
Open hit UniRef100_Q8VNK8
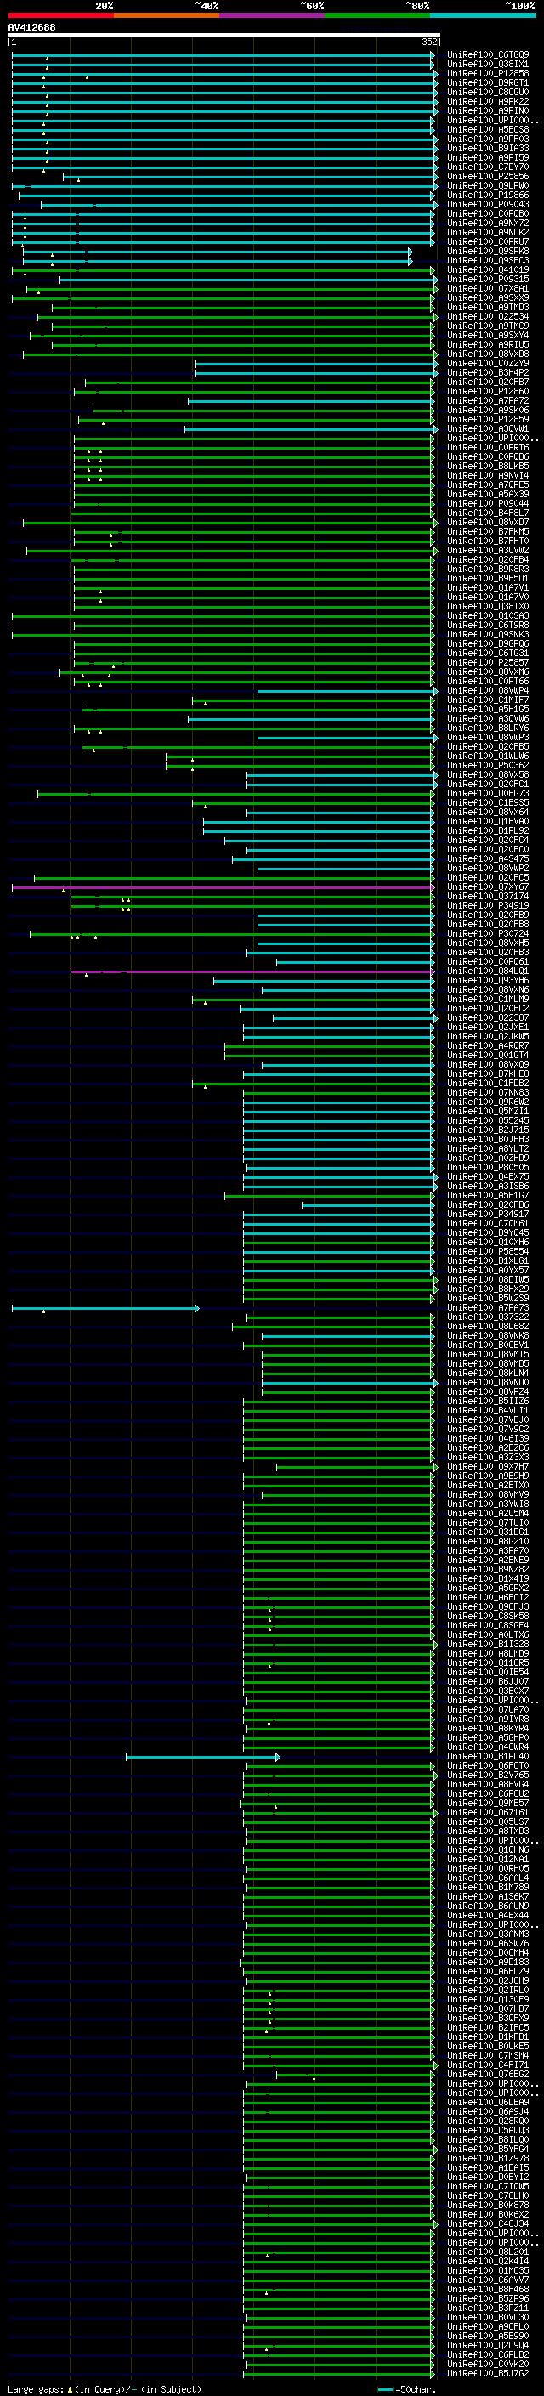[x=488, y=1334]
